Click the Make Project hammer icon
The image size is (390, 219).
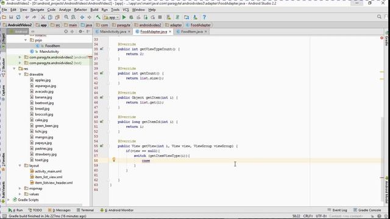point(98,17)
